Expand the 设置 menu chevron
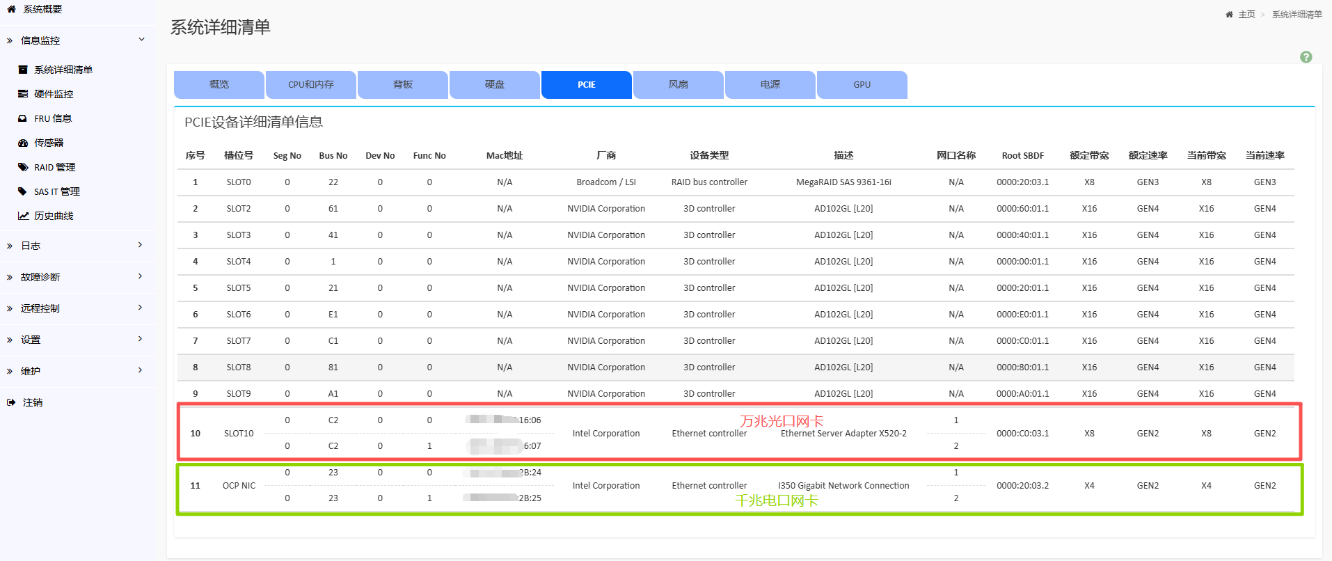The width and height of the screenshot is (1332, 561). pyautogui.click(x=140, y=339)
